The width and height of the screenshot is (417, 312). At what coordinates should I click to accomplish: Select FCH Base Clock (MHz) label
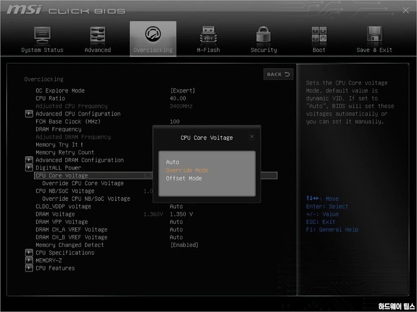point(68,122)
